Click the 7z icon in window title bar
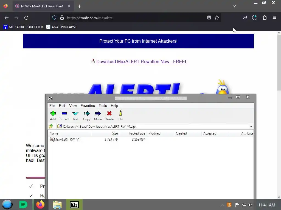 (50, 98)
